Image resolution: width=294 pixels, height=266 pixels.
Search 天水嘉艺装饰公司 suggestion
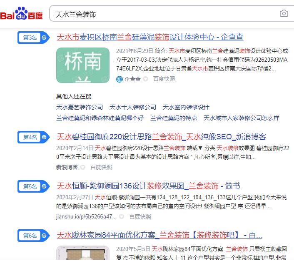80,107
